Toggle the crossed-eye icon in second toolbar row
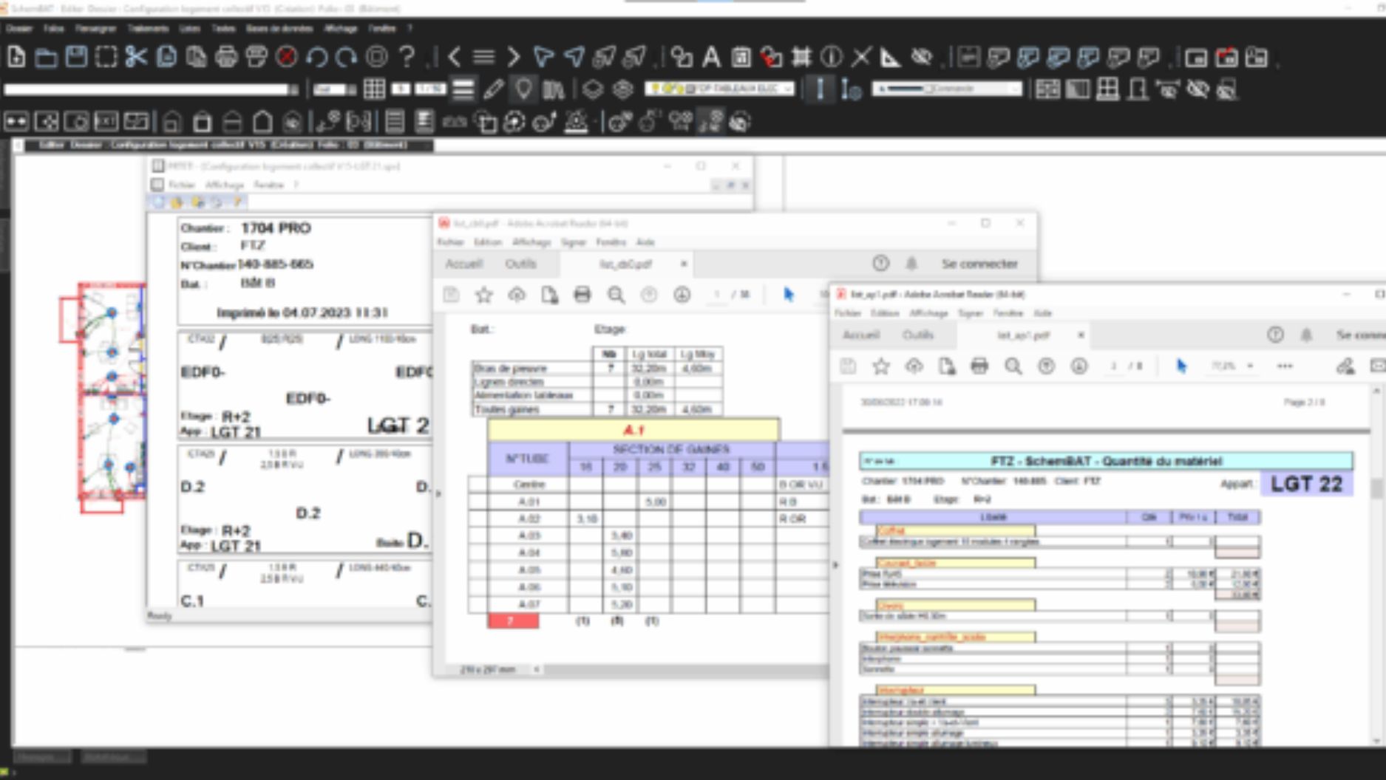This screenshot has height=780, width=1386. click(1198, 89)
